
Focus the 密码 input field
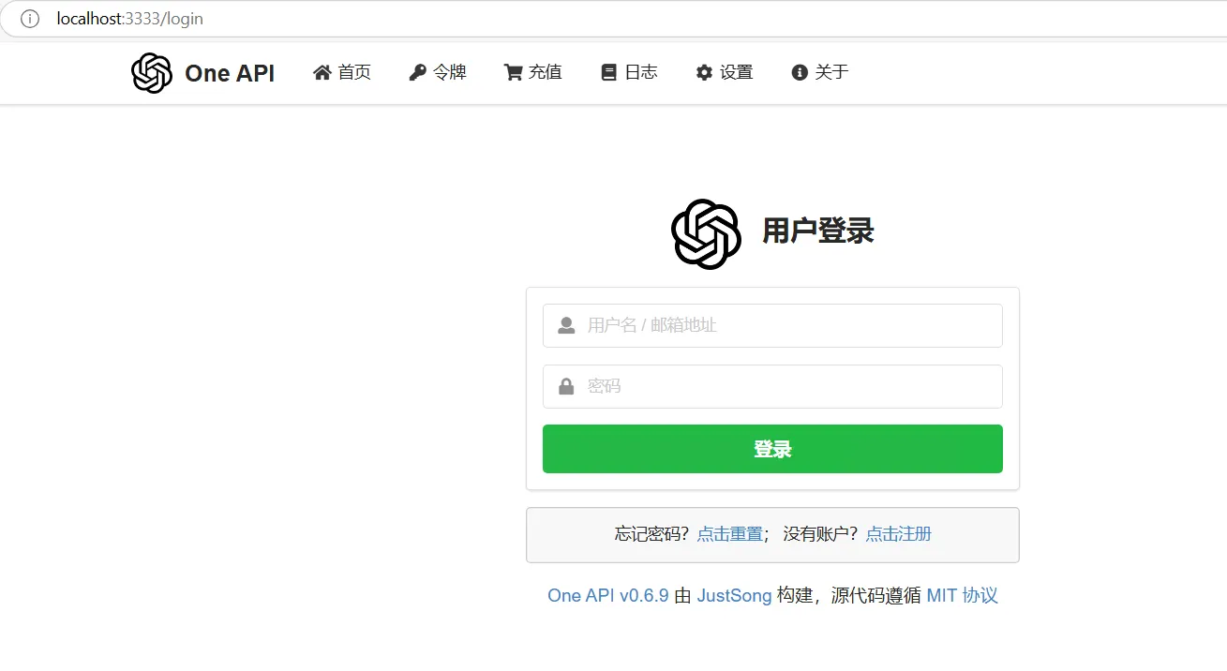(772, 386)
